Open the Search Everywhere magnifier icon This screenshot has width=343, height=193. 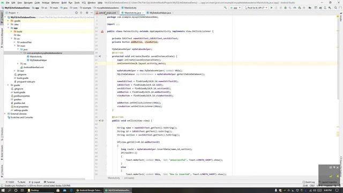click(335, 8)
